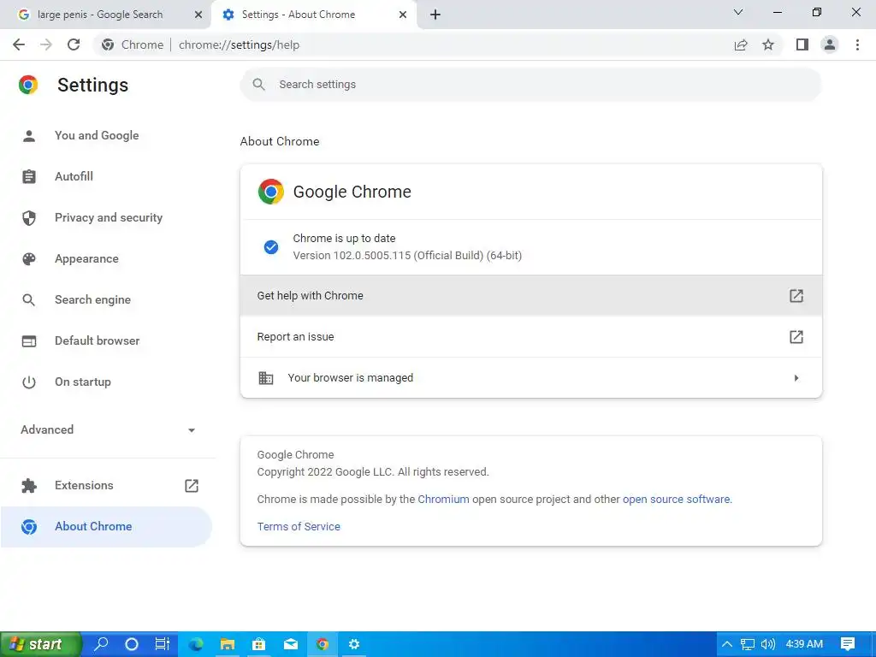Open the tab search chevron in the title bar

pos(737,12)
